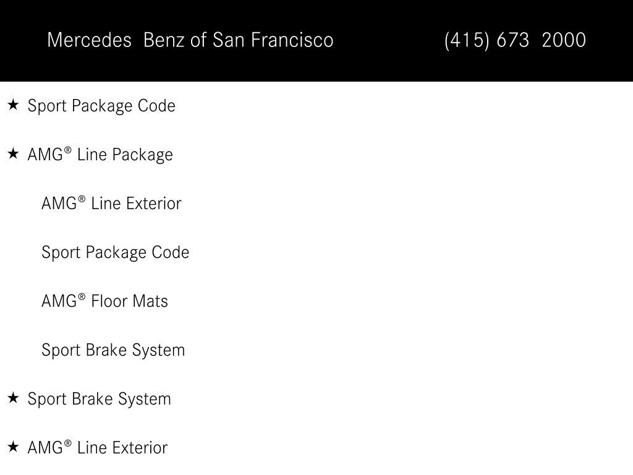The height and width of the screenshot is (475, 633).
Task: Call the (415) 673 2000 phone number
Action: coord(515,40)
